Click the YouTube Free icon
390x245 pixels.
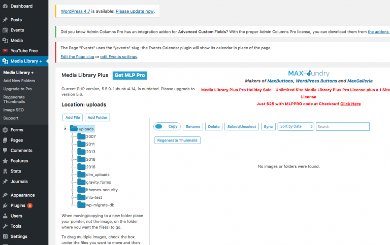click(x=5, y=51)
